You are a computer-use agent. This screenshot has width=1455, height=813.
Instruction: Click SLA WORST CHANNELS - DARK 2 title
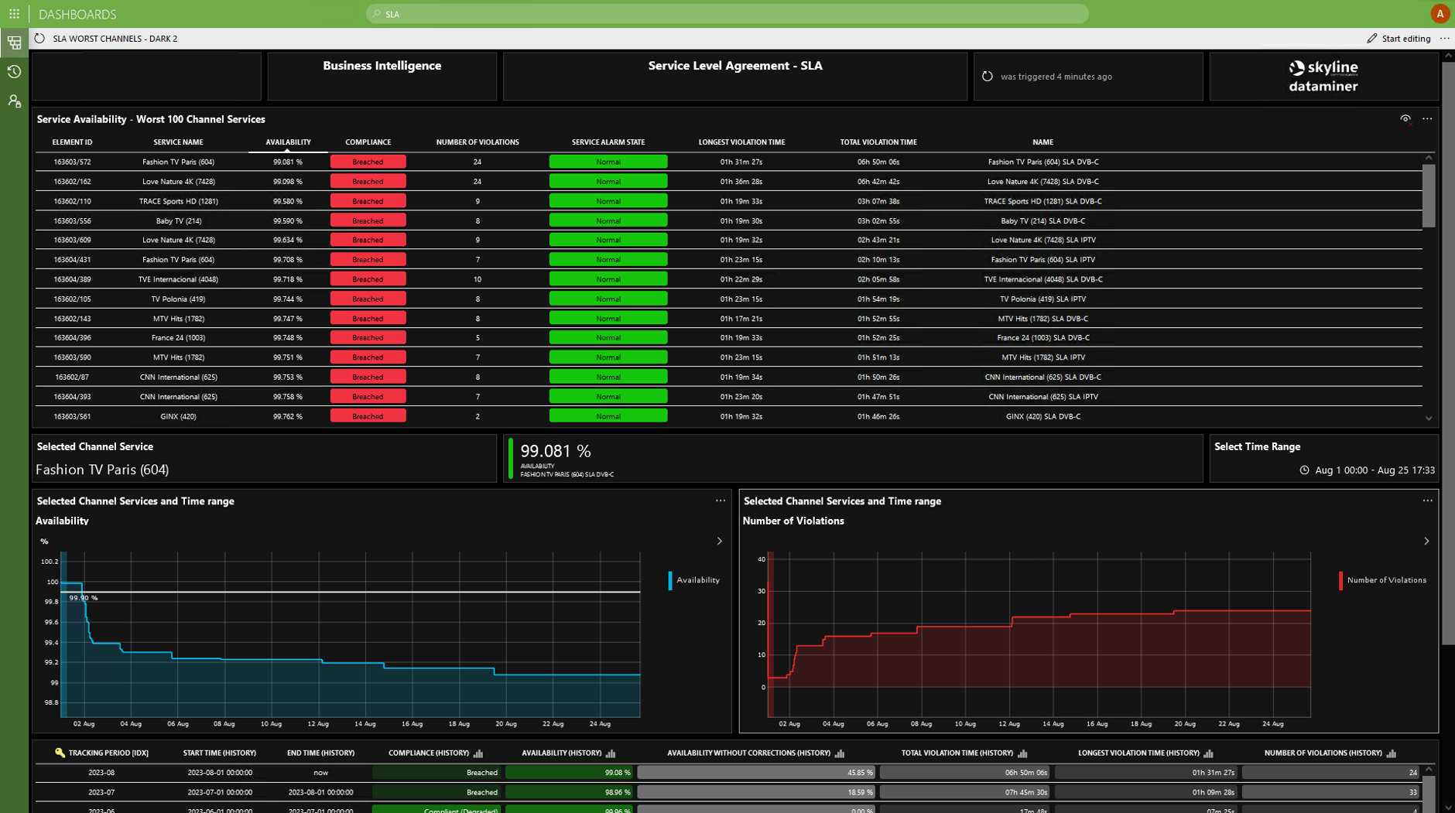115,39
